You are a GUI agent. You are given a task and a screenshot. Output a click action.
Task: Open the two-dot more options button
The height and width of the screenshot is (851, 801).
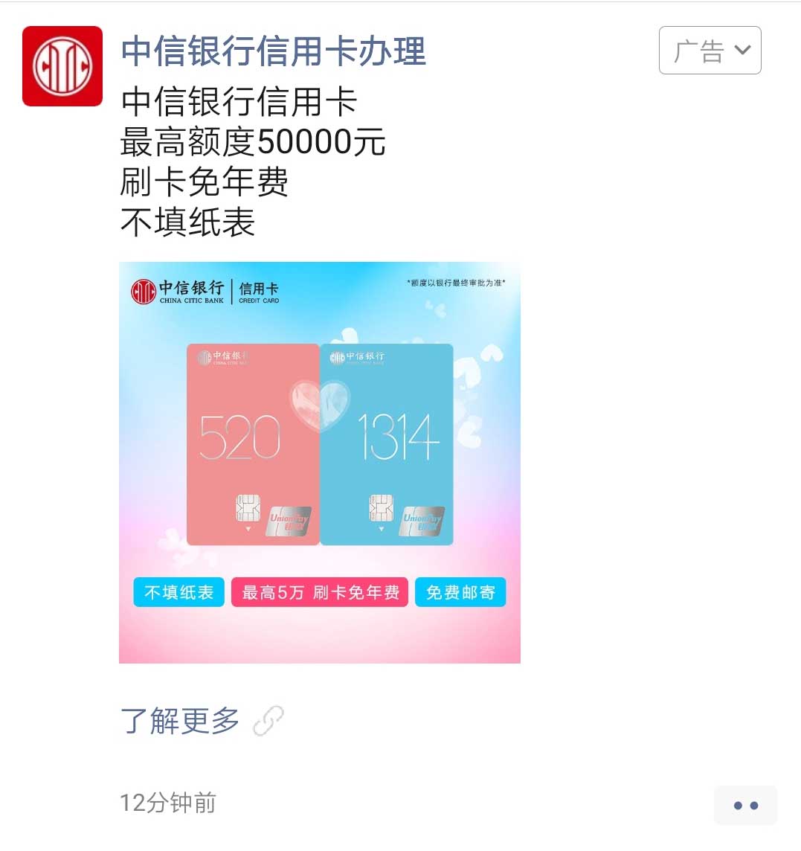746,806
